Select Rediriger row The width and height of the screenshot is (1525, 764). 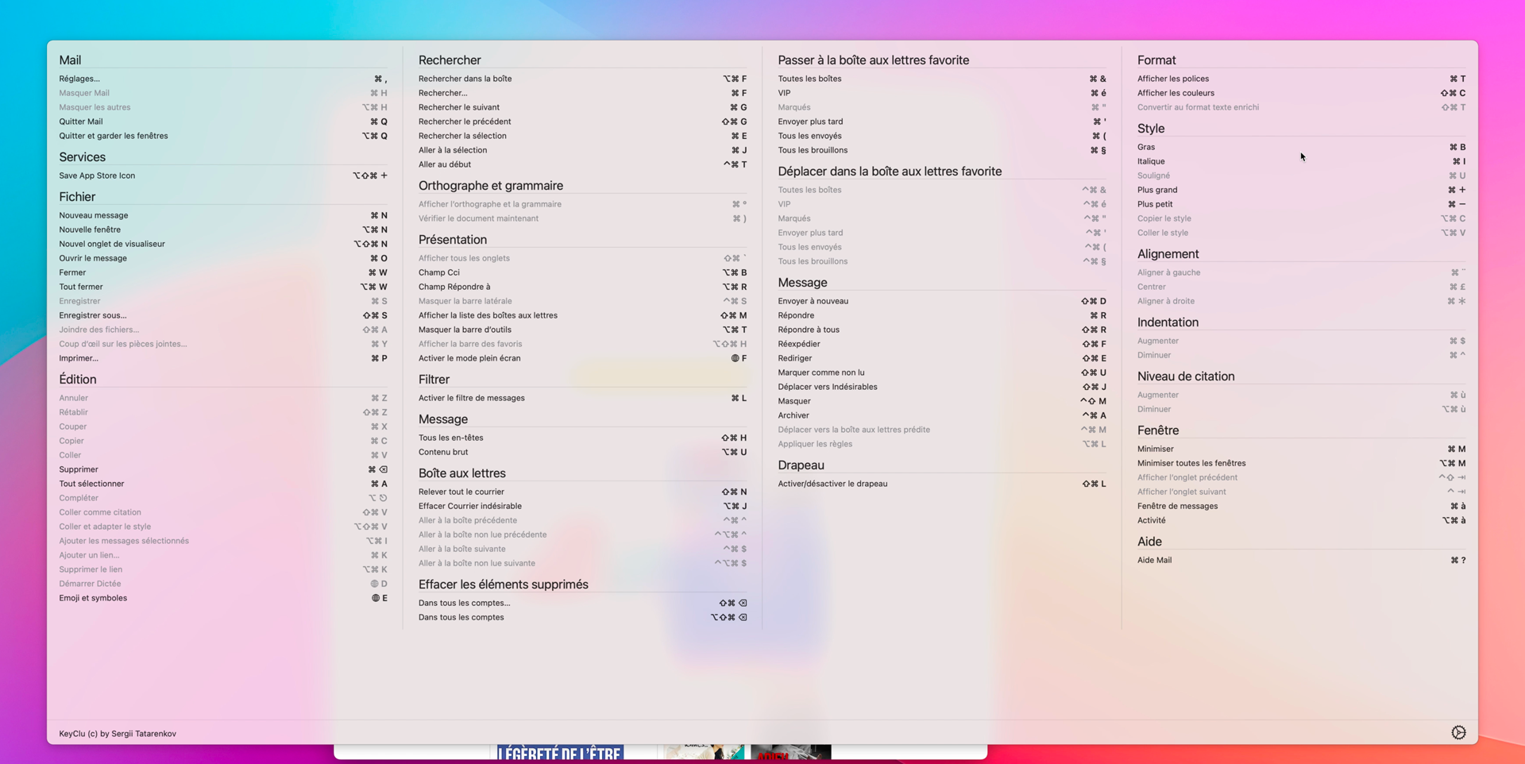tap(942, 358)
